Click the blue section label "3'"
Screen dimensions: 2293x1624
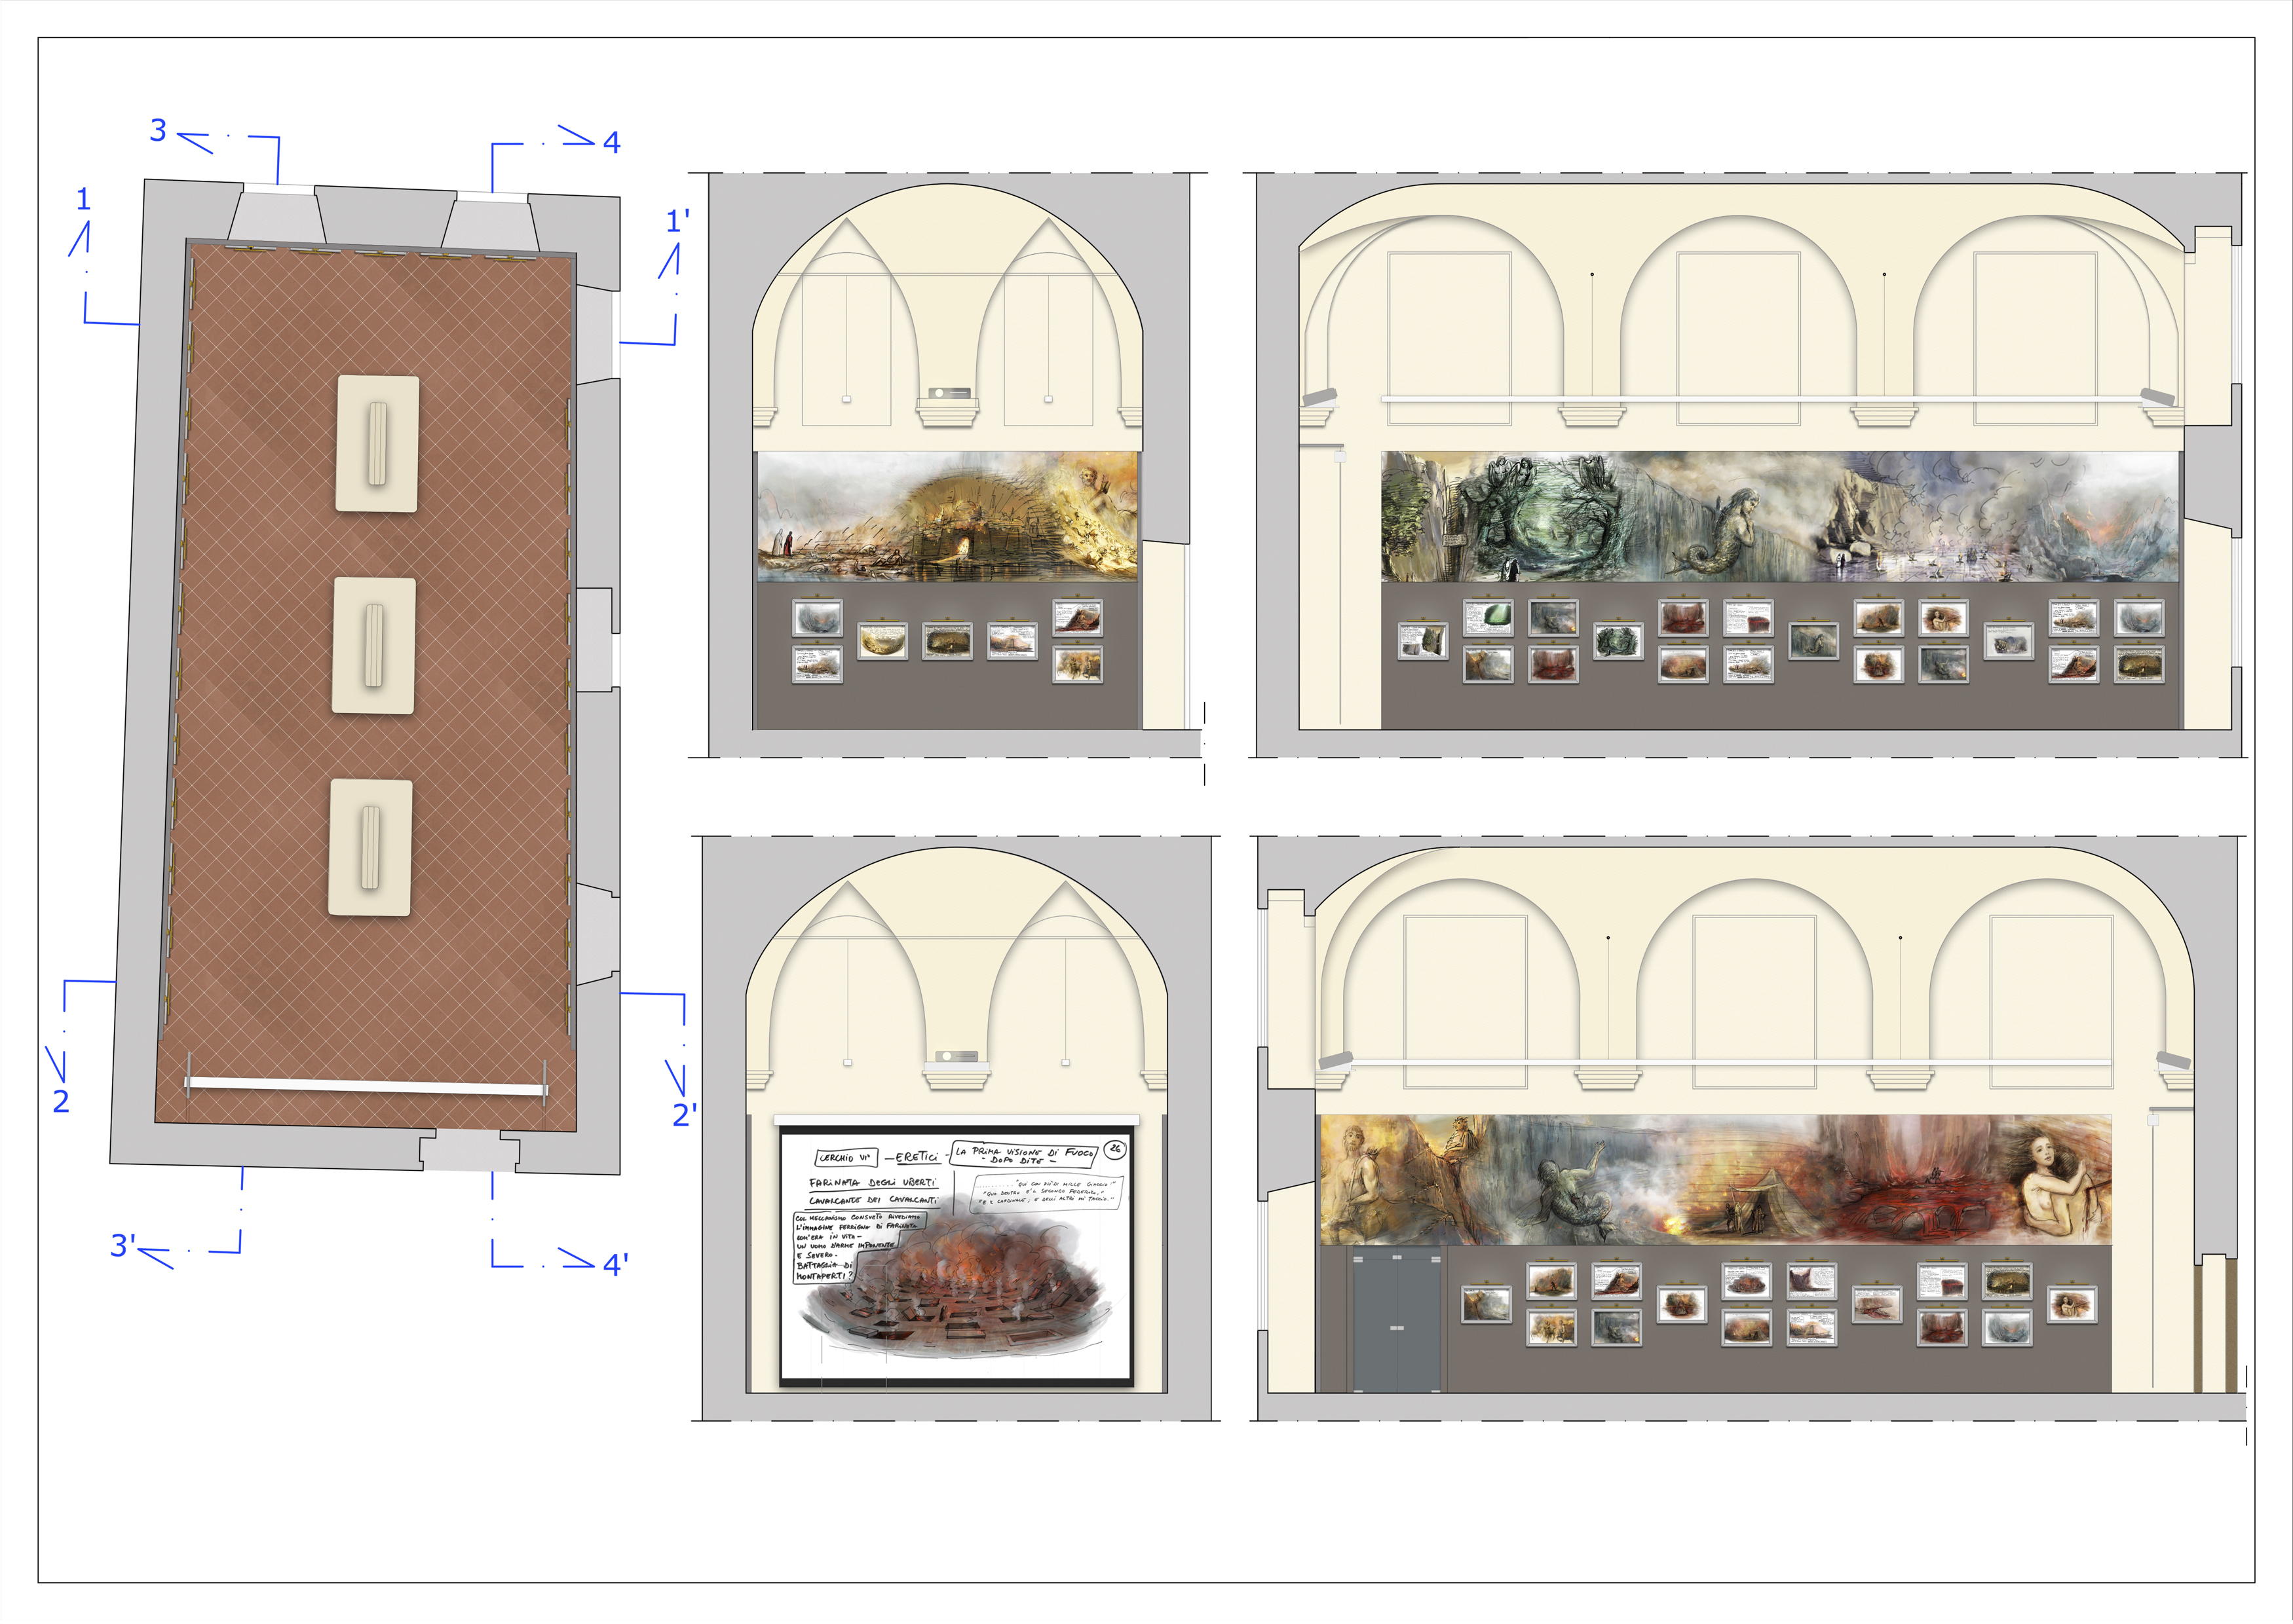[122, 1245]
